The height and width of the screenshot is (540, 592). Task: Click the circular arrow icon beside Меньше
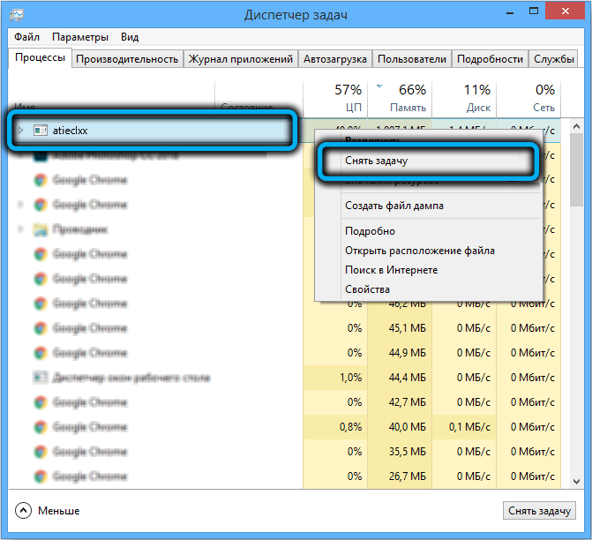(x=24, y=511)
